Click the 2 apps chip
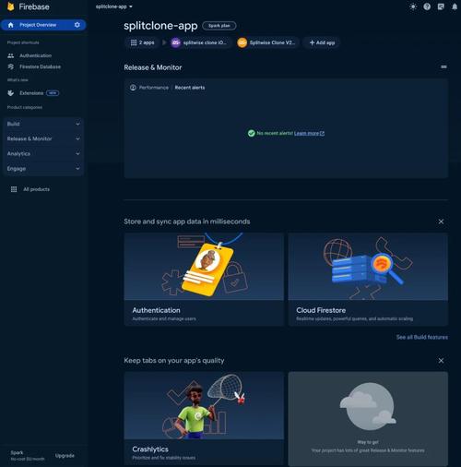 [x=142, y=42]
